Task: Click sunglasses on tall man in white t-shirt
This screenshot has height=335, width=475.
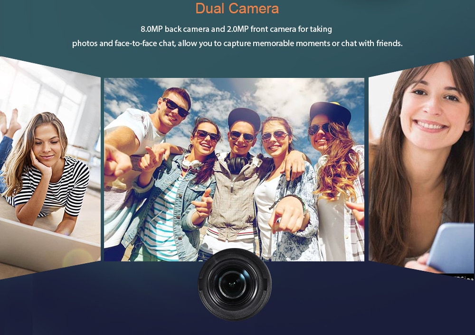Action: point(176,107)
